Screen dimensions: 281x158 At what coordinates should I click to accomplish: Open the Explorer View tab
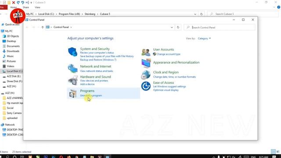coord(37,7)
